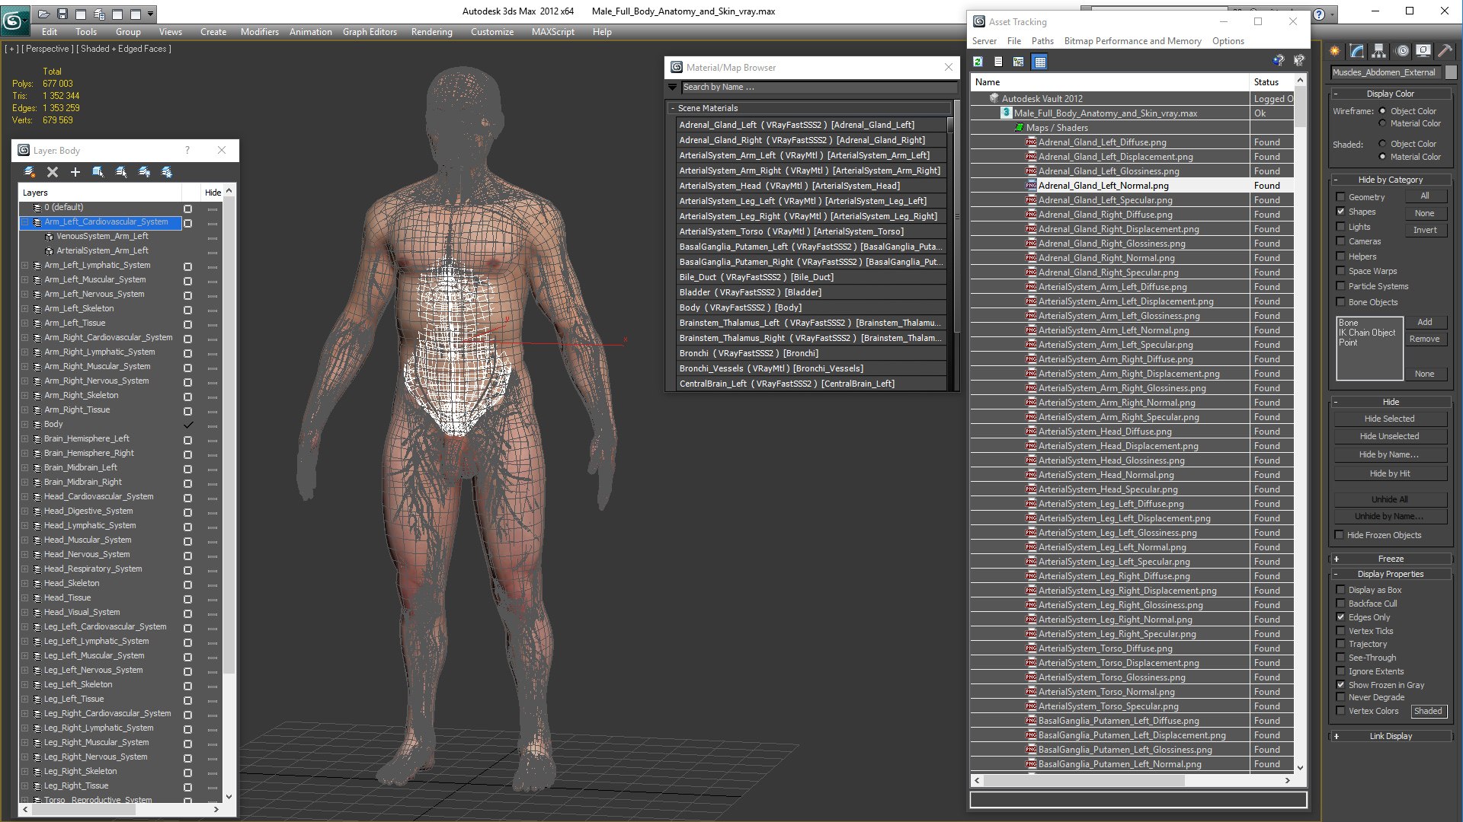Enable the Geometry hide category checkbox
The height and width of the screenshot is (822, 1463).
tap(1340, 197)
